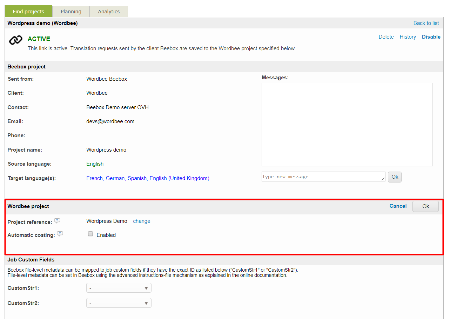This screenshot has width=457, height=319.
Task: Expand the CustomStr2 dropdown
Action: coord(119,303)
